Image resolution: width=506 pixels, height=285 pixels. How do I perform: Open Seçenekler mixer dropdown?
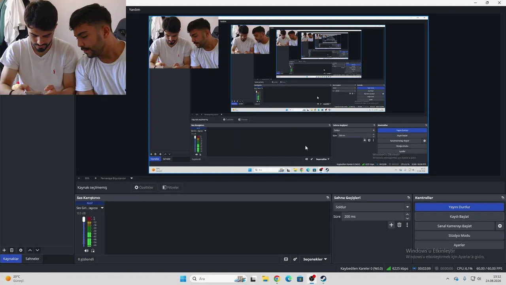[x=315, y=259]
